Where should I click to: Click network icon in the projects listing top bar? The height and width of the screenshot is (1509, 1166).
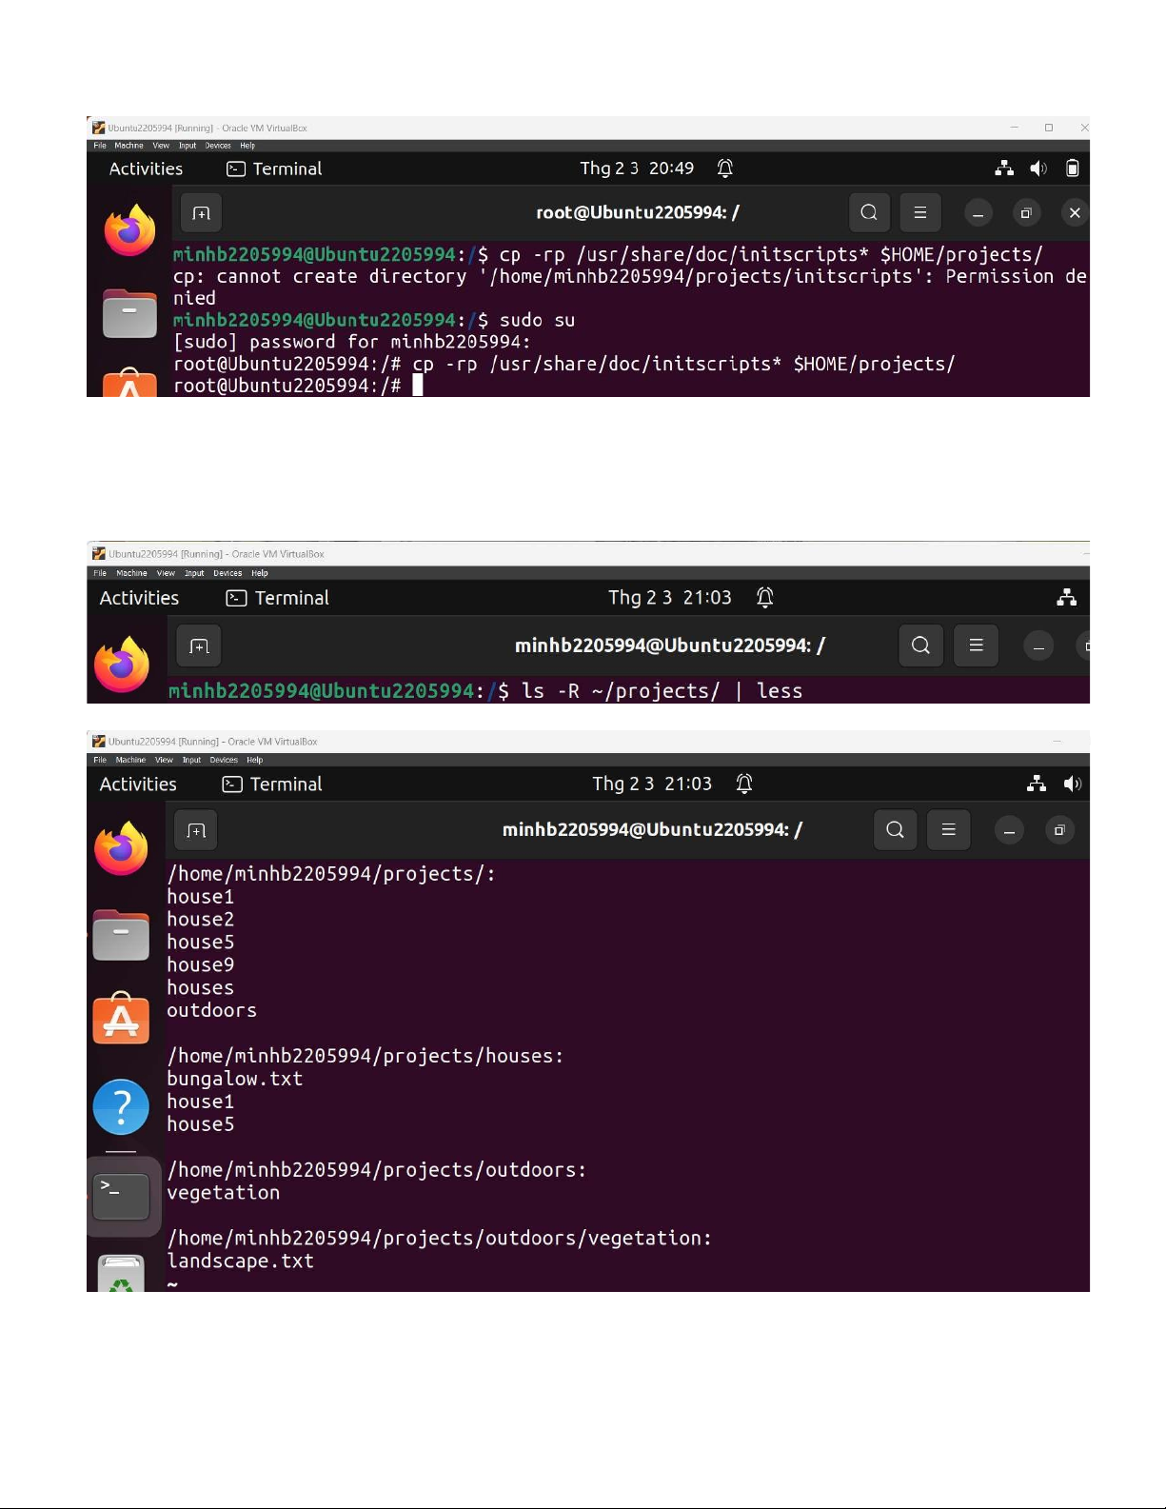coord(1037,784)
